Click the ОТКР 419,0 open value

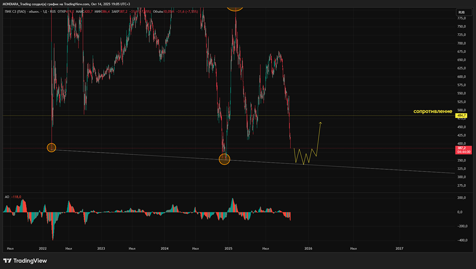[x=66, y=11]
